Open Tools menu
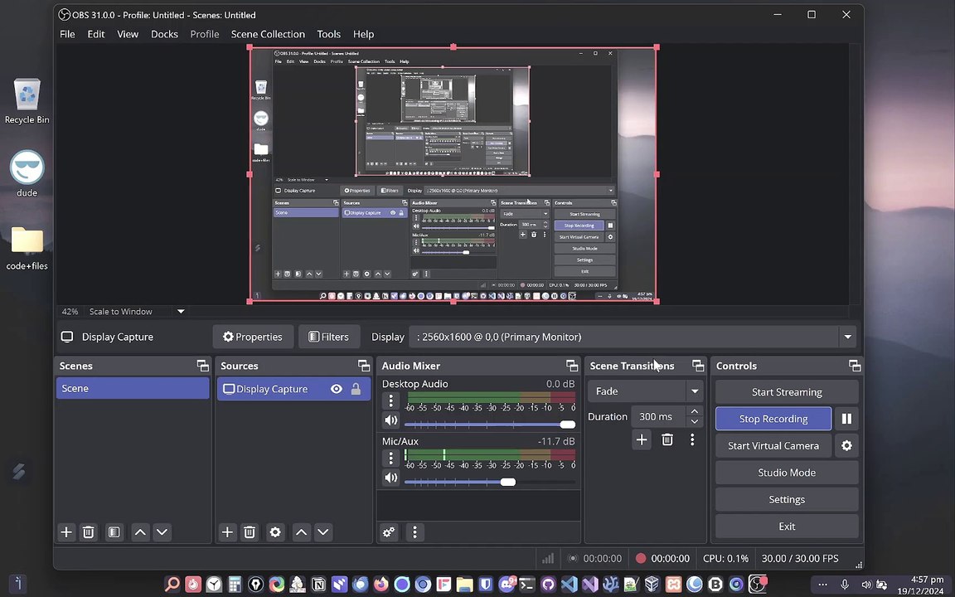The width and height of the screenshot is (955, 597). tap(329, 34)
